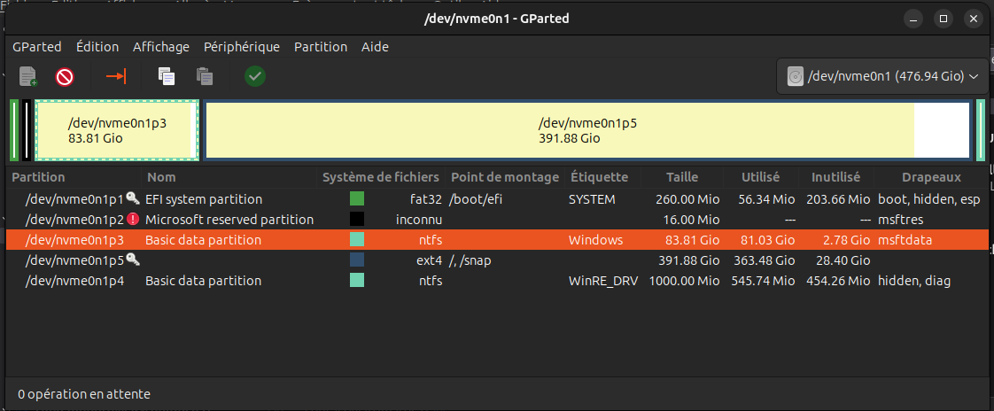
Task: Click the New partition toolbar icon
Action: (x=27, y=77)
